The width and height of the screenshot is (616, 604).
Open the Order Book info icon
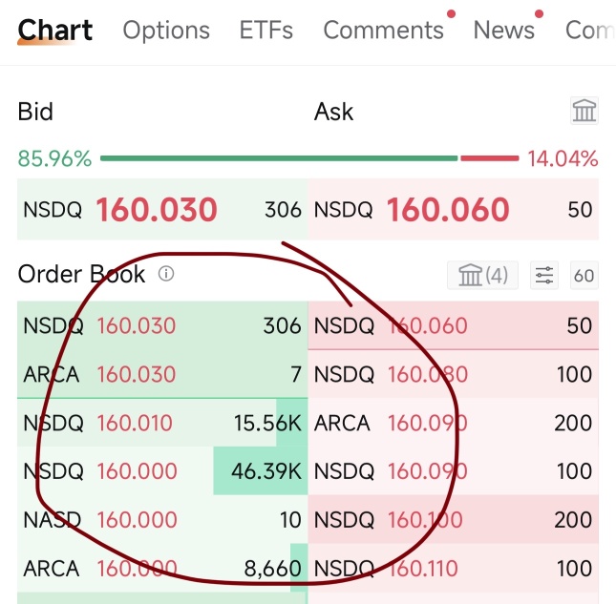166,274
